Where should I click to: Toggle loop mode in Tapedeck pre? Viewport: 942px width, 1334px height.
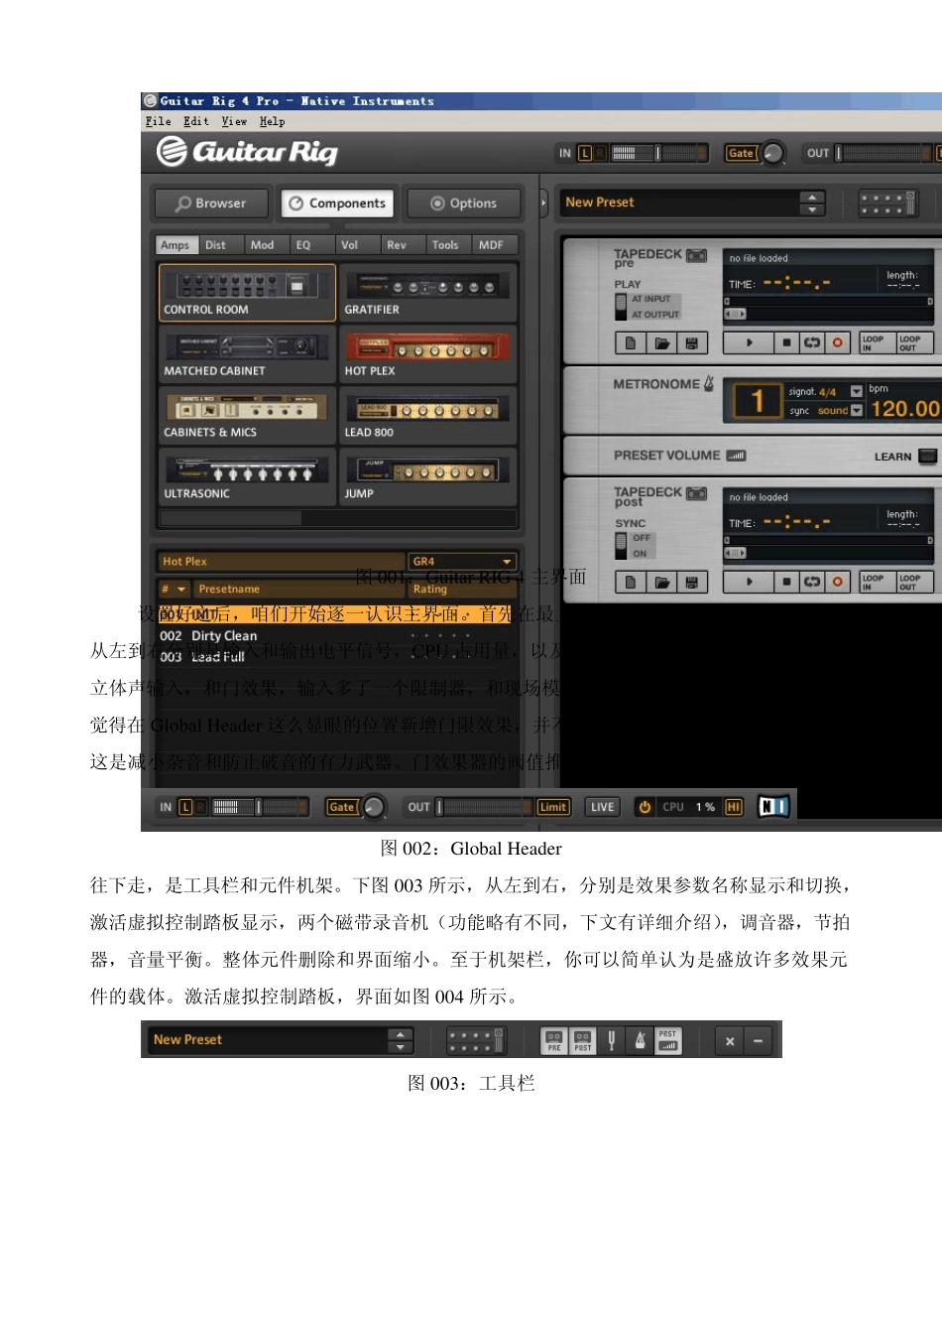812,342
